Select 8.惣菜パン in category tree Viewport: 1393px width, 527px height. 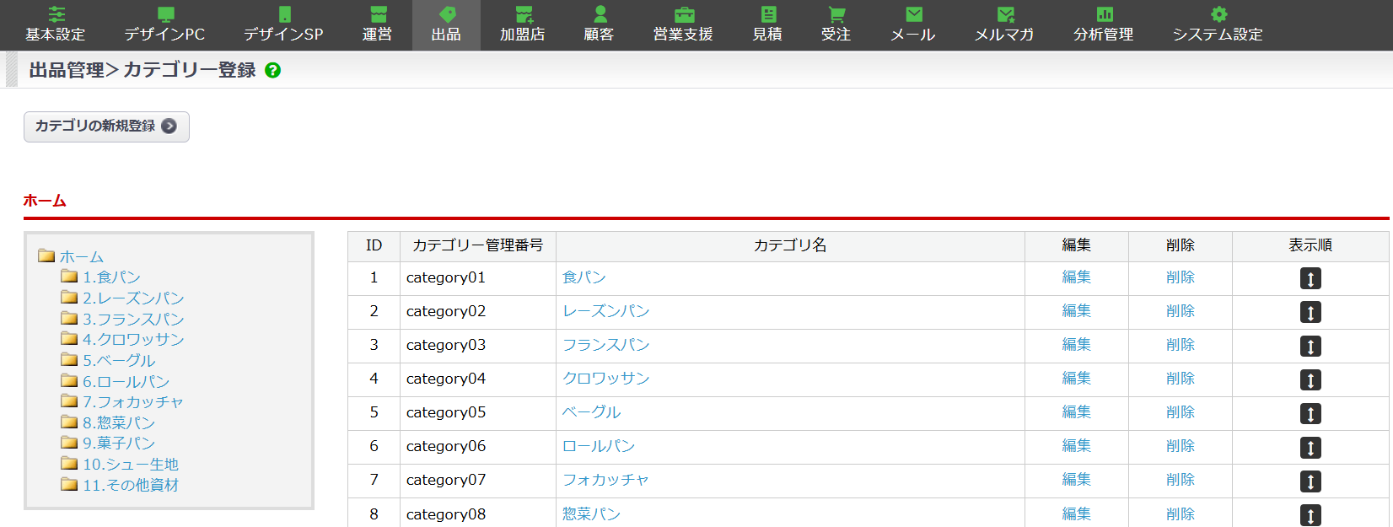point(119,422)
